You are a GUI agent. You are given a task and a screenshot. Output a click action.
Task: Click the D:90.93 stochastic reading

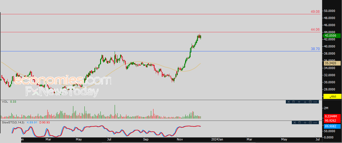(44, 123)
